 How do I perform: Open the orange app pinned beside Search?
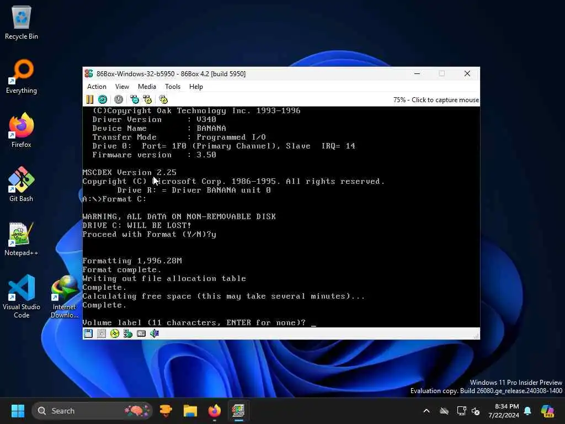coord(166,411)
